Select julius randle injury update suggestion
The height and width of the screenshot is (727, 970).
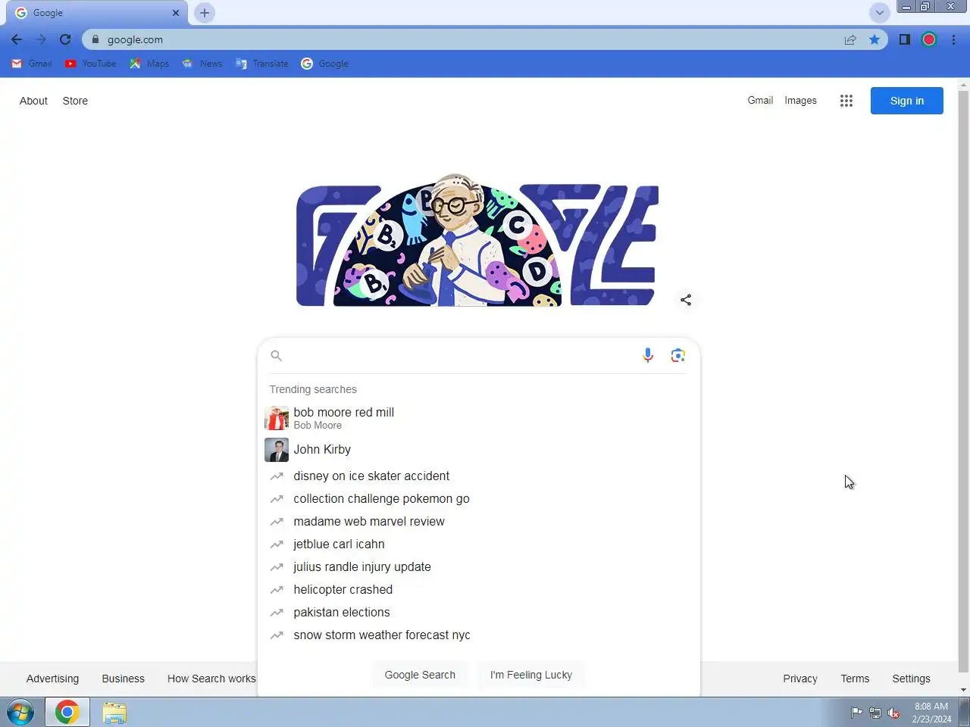coord(478,567)
